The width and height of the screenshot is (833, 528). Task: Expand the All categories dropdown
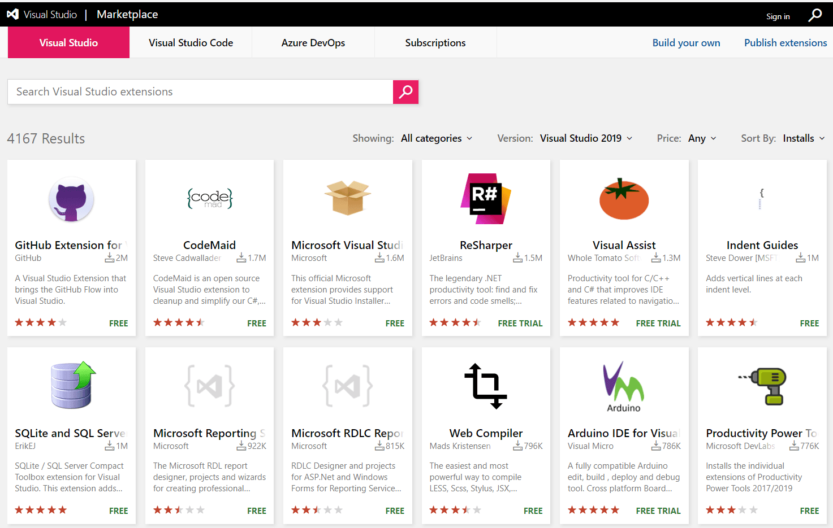(x=437, y=138)
